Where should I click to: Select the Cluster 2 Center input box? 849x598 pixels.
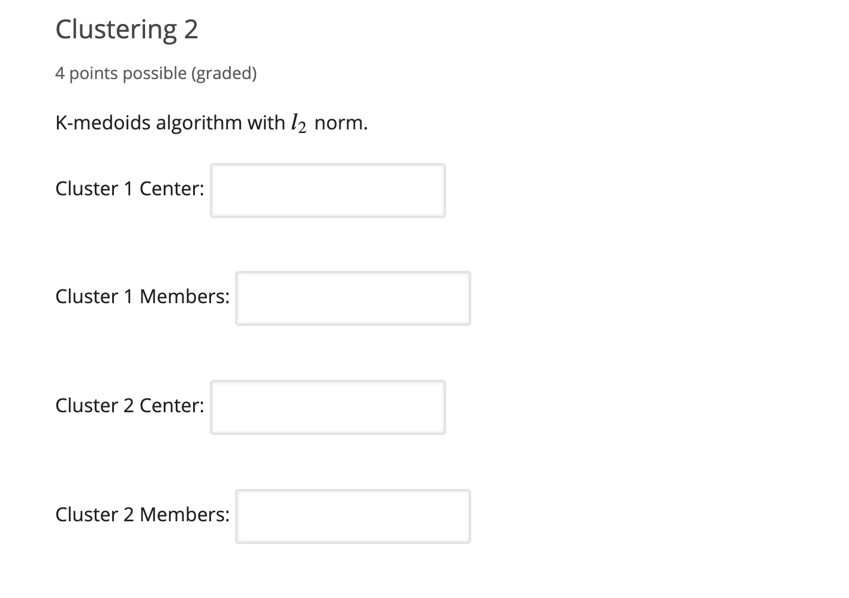point(328,407)
